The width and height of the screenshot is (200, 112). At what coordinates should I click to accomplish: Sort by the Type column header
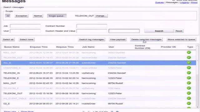tap(190, 47)
